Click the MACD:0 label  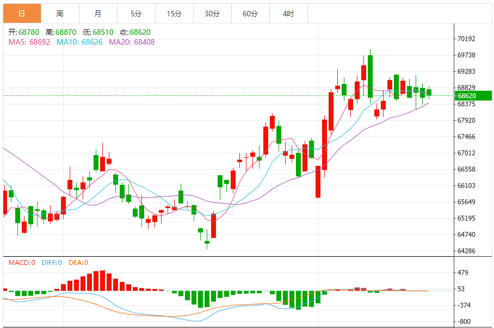22,263
